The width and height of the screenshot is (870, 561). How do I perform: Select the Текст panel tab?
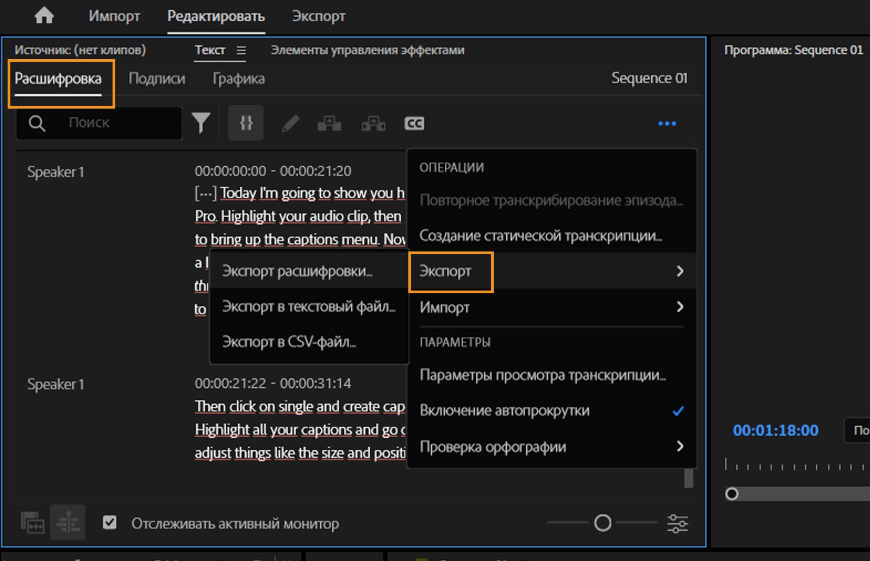[x=210, y=50]
